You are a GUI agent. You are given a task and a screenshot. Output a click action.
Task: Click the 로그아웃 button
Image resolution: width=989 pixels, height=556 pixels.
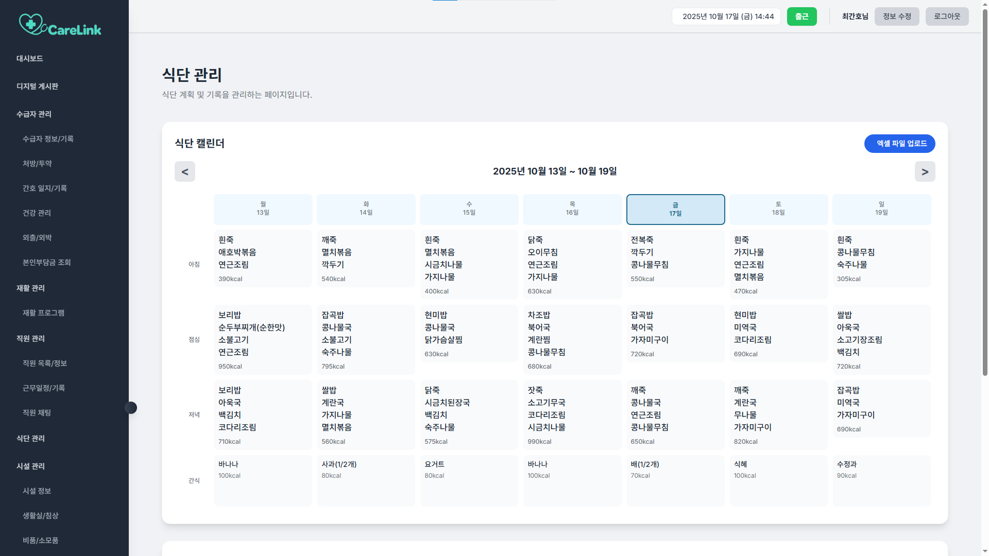947,16
